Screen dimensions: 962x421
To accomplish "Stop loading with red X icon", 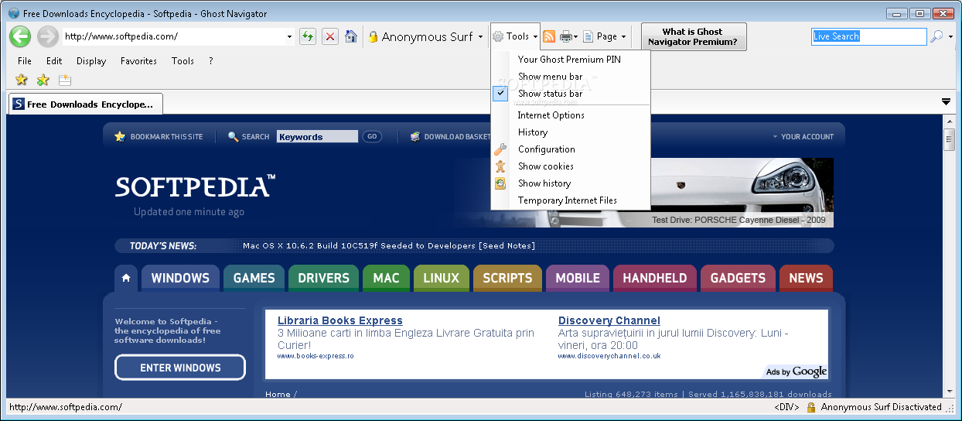I will click(330, 36).
